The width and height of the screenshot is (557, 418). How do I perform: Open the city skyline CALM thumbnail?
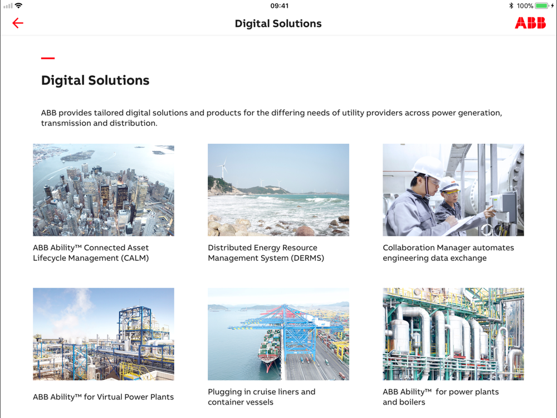[104, 190]
